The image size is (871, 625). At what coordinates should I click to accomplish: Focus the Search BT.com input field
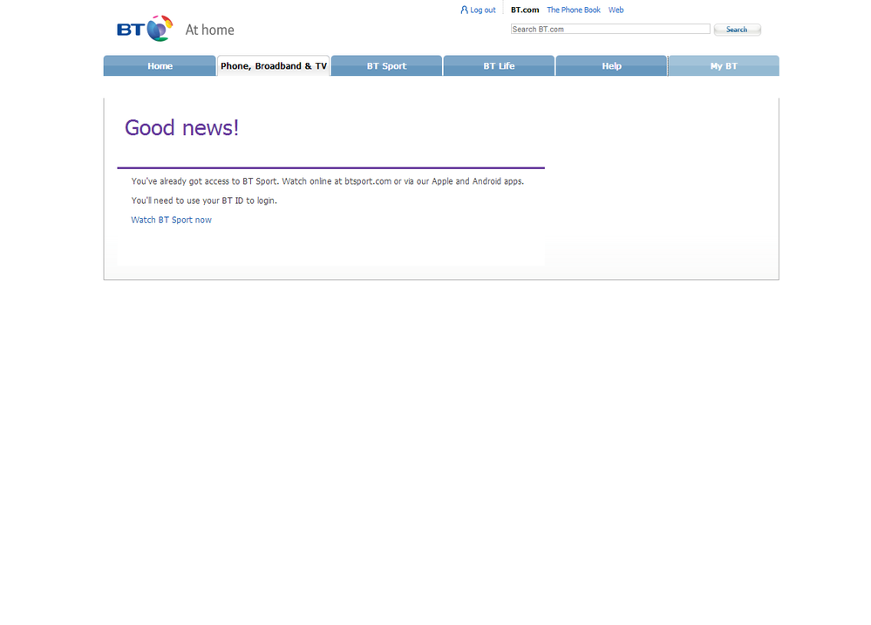(610, 29)
